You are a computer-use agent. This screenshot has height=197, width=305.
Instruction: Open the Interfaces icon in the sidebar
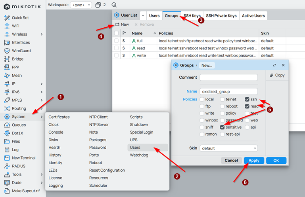click(7, 42)
